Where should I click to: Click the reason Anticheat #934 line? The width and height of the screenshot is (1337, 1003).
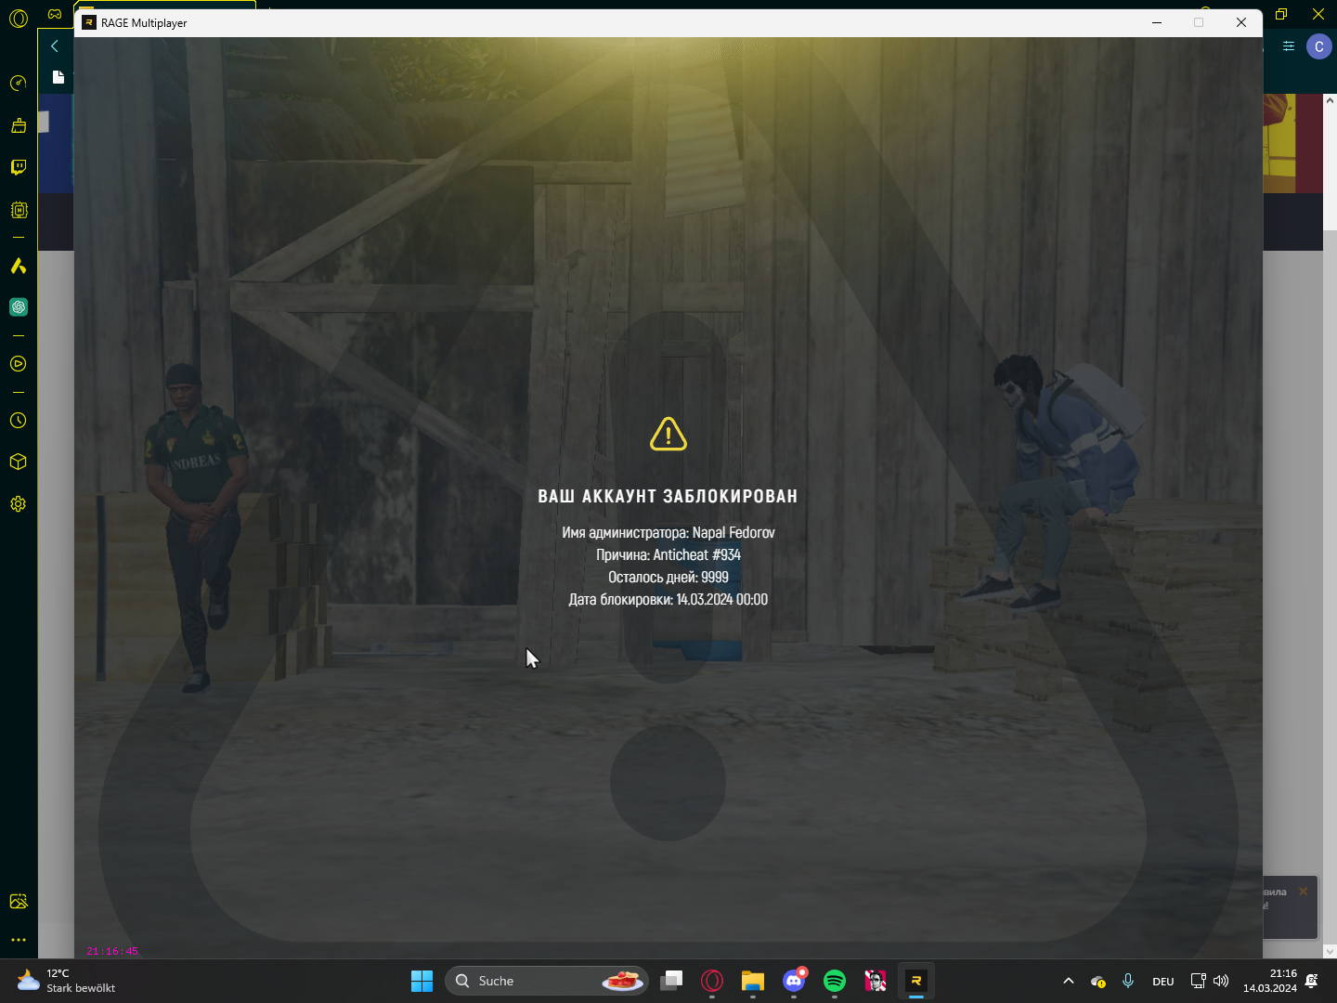668,554
